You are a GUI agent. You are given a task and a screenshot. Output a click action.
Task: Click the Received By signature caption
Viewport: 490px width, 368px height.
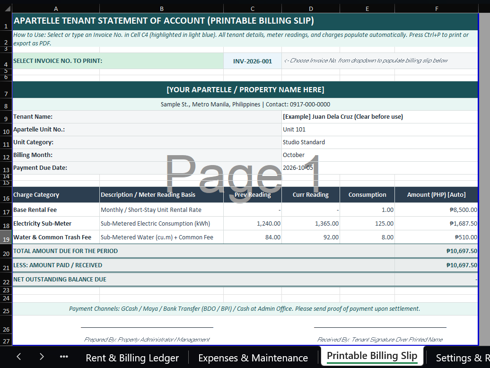coord(380,339)
